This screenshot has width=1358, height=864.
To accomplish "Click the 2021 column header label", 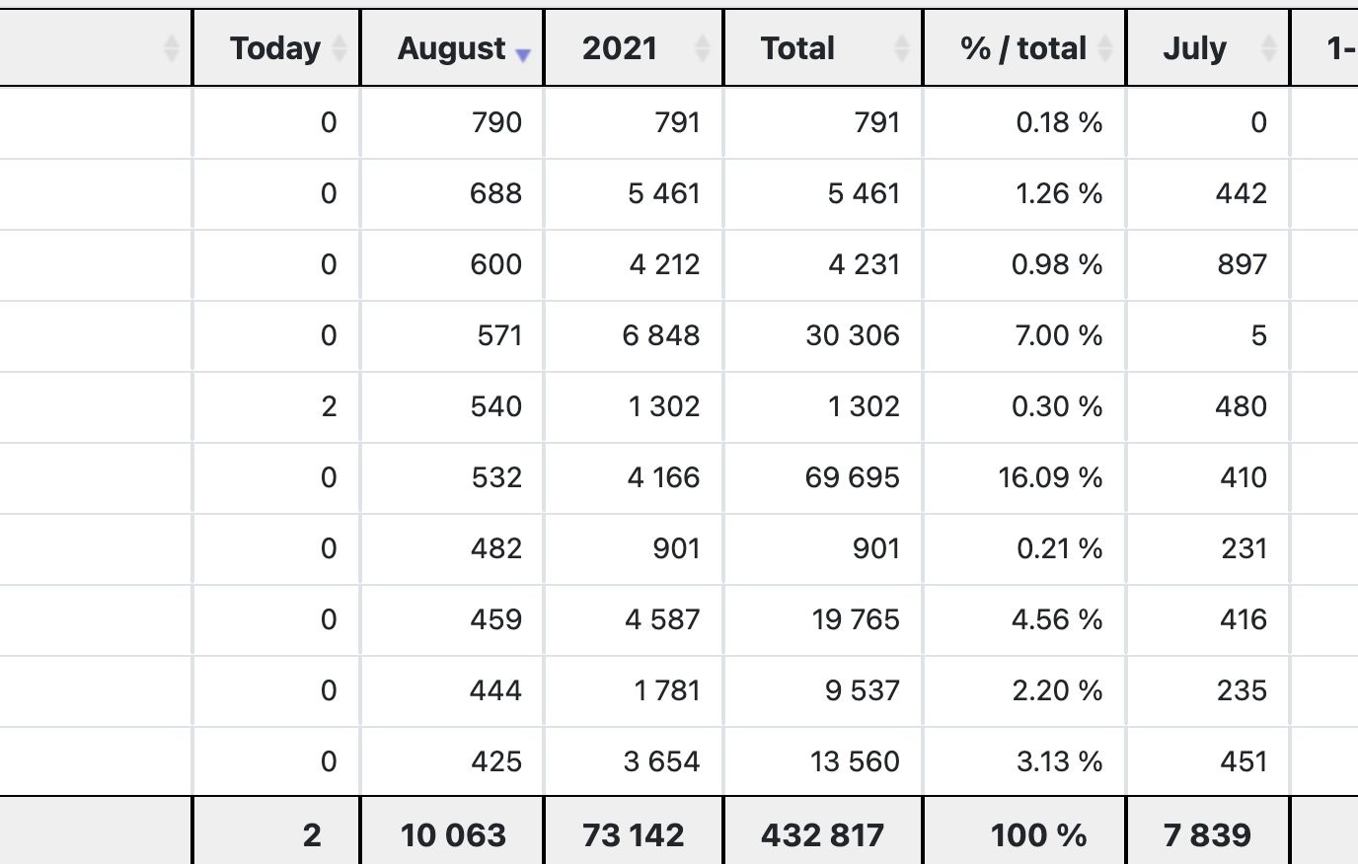I will click(619, 48).
